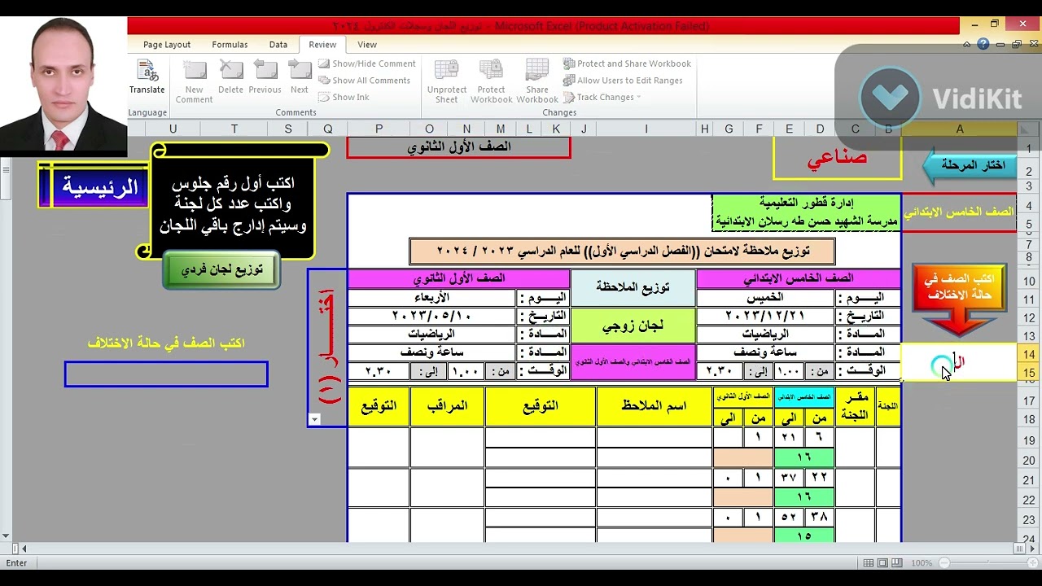Click the zoom out minus button
This screenshot has width=1042, height=586.
click(944, 563)
